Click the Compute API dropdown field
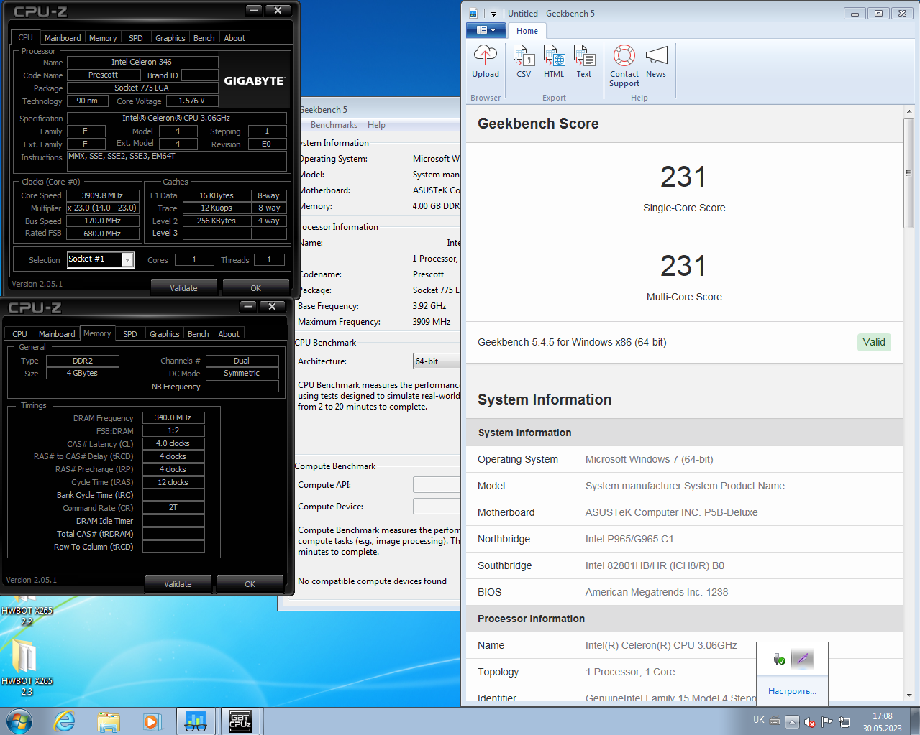Image resolution: width=920 pixels, height=735 pixels. pyautogui.click(x=437, y=485)
